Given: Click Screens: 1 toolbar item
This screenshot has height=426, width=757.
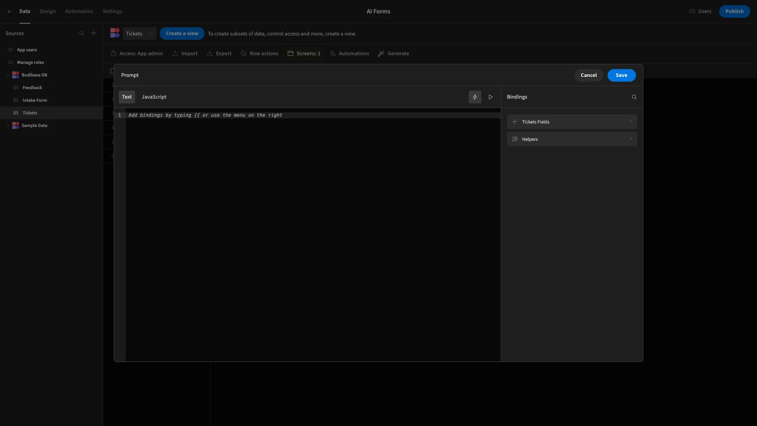Looking at the screenshot, I should pos(304,53).
